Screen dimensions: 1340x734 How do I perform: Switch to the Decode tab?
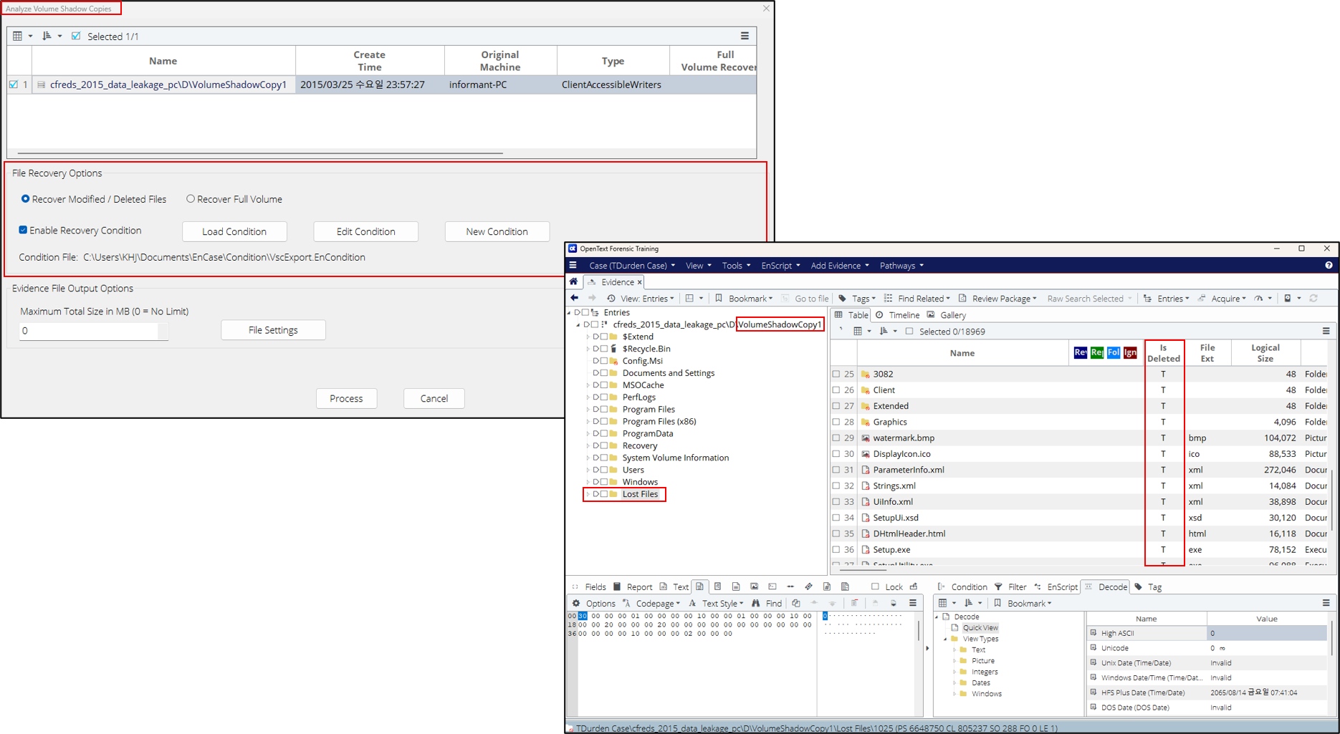click(x=1106, y=587)
